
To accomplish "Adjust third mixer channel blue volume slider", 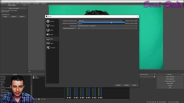I will [x=83, y=92].
